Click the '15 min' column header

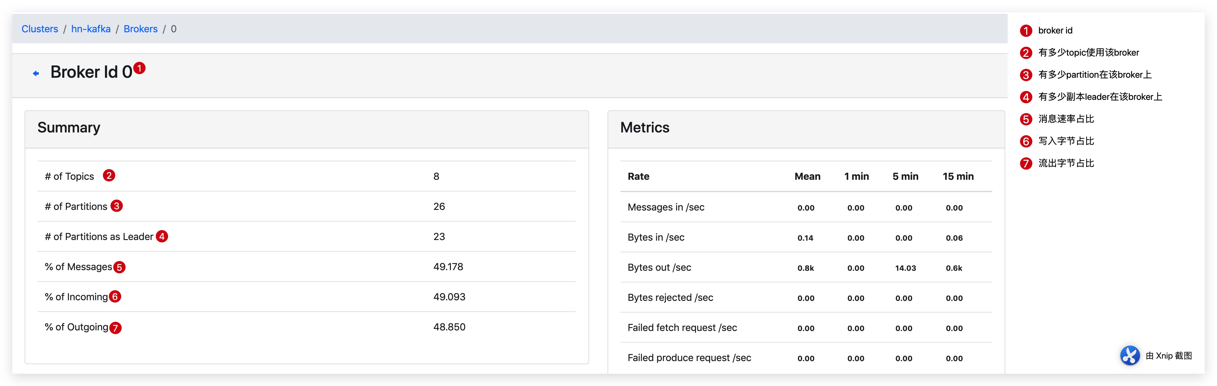tap(958, 176)
